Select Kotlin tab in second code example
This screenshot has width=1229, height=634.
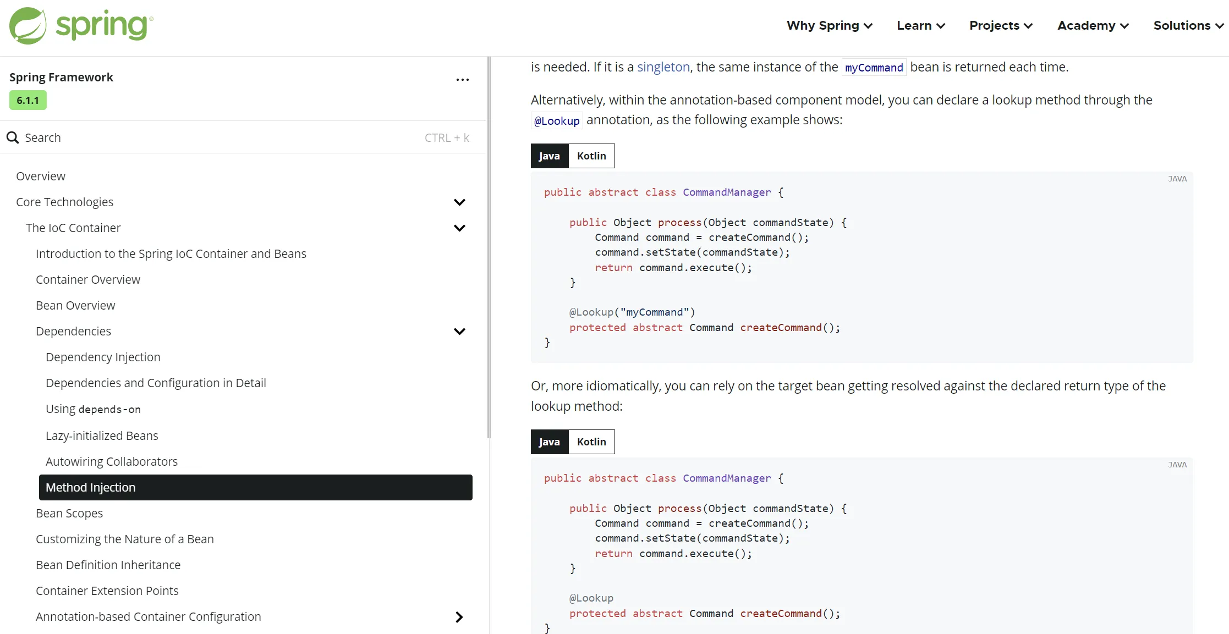click(x=591, y=442)
